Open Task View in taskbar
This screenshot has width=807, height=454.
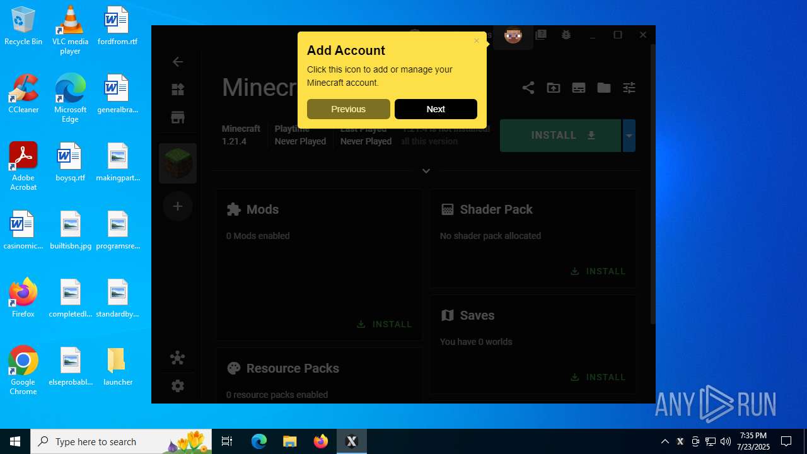tap(227, 441)
